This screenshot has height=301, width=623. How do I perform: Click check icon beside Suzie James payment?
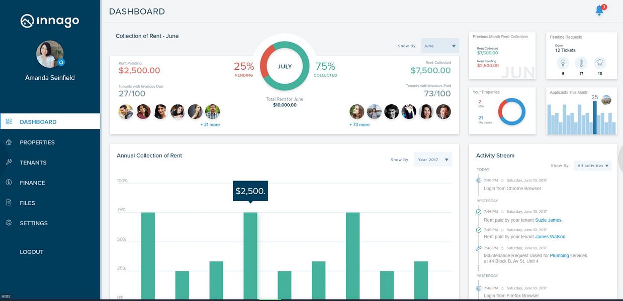tap(479, 212)
